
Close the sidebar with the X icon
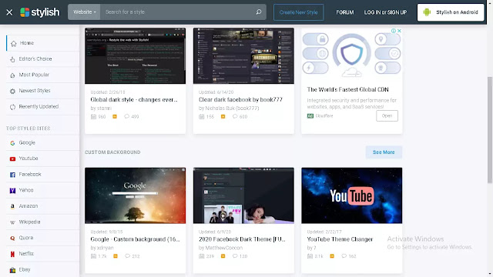9,12
